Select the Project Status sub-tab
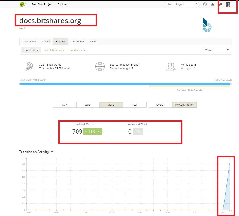The height and width of the screenshot is (216, 239). 31,50
